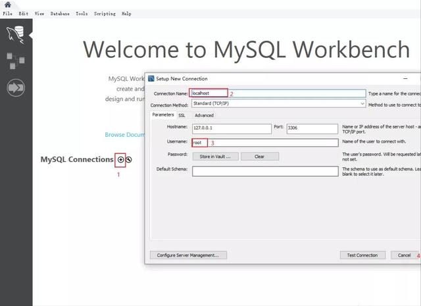Screen dimensions: 421x306
Task: Switch to the Parameters tab
Action: [x=163, y=115]
